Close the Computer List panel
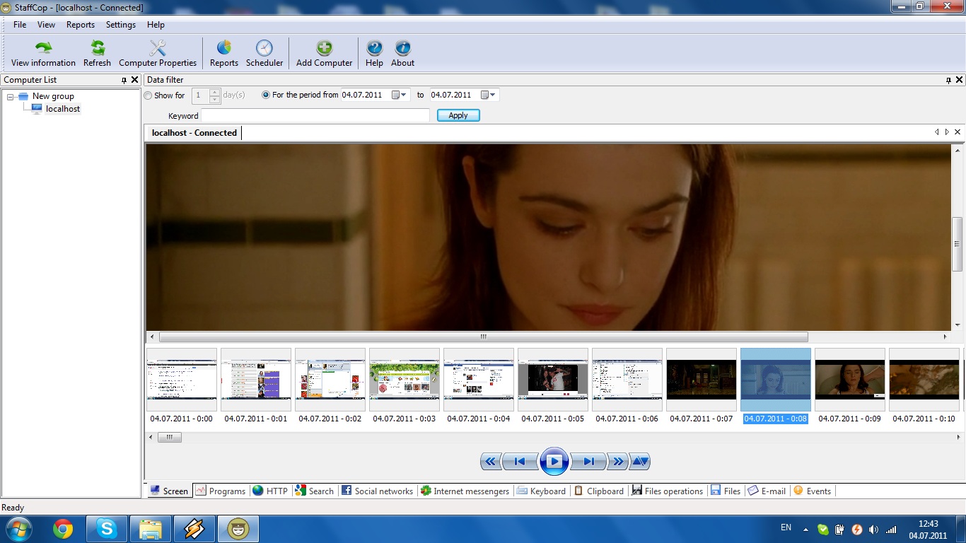Screen dimensions: 966x543 coord(135,80)
